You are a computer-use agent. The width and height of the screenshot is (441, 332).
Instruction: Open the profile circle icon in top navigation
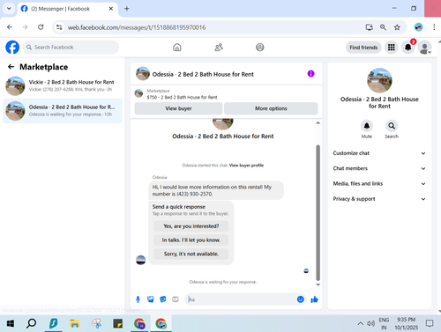click(x=260, y=48)
